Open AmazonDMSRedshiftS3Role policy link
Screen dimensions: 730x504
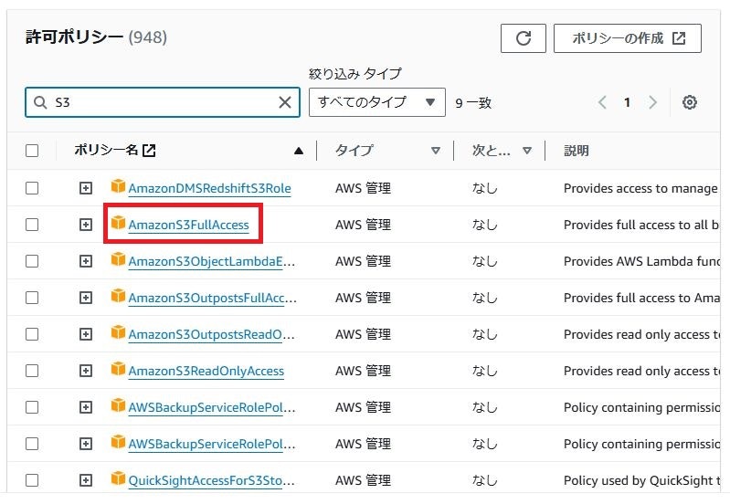[209, 188]
